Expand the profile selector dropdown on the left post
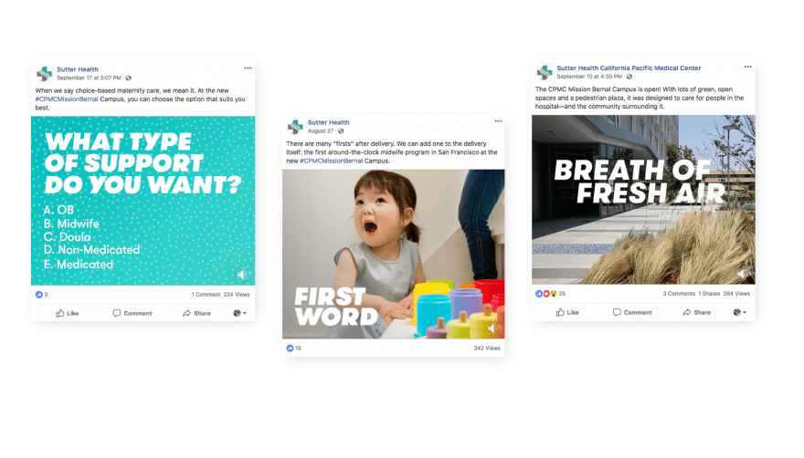The width and height of the screenshot is (804, 458). pos(240,313)
